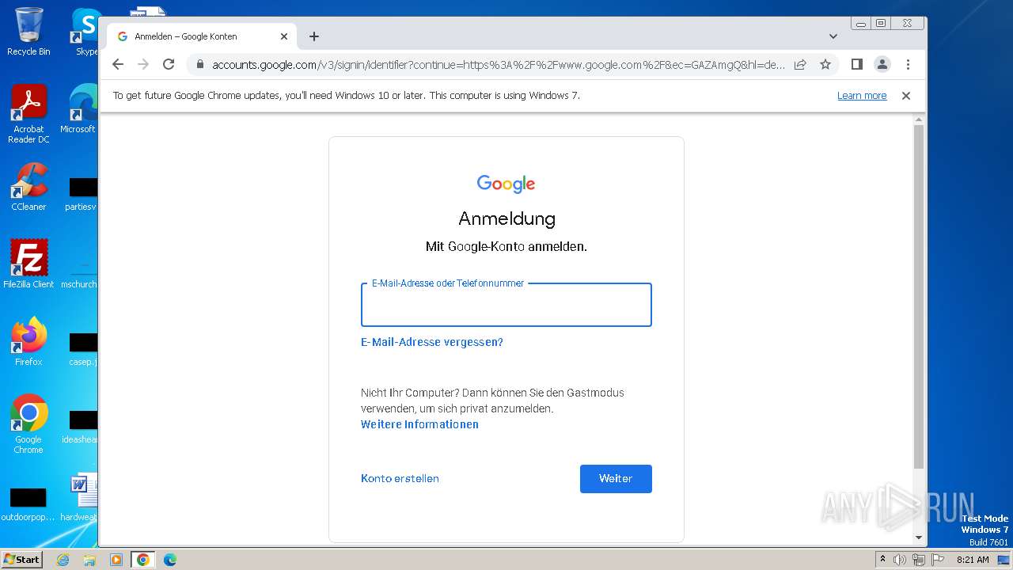Bookmark this tab with the star icon
This screenshot has height=570, width=1013.
[x=825, y=64]
